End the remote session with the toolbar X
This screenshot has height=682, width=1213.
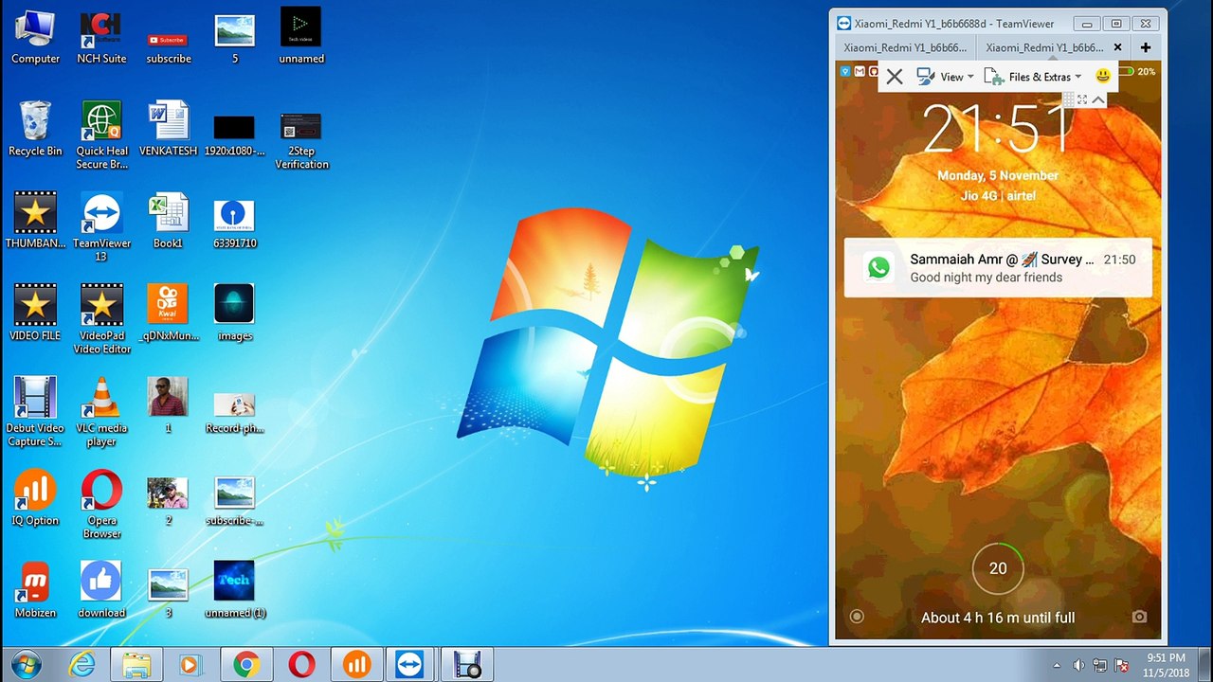(x=894, y=77)
